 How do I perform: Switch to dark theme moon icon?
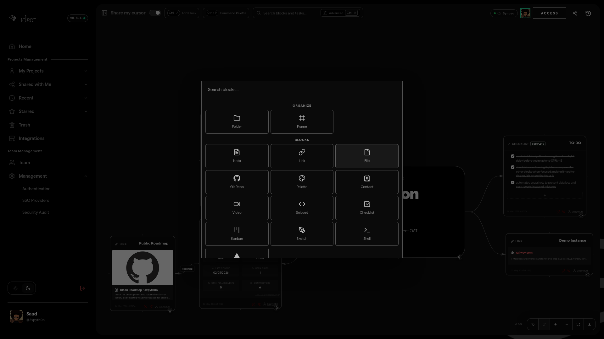[x=28, y=288]
